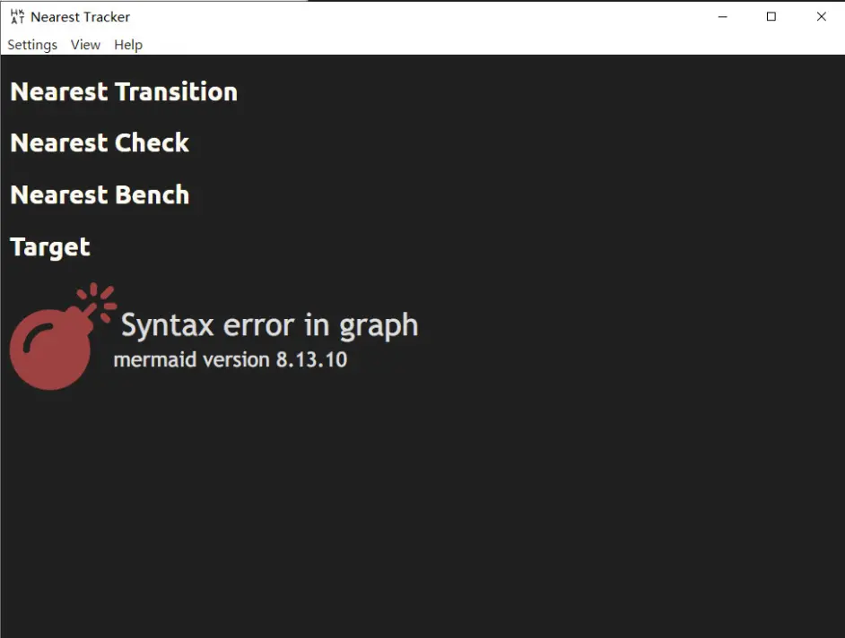Click the Nearest Tracker app icon in title bar
845x638 pixels.
[17, 17]
